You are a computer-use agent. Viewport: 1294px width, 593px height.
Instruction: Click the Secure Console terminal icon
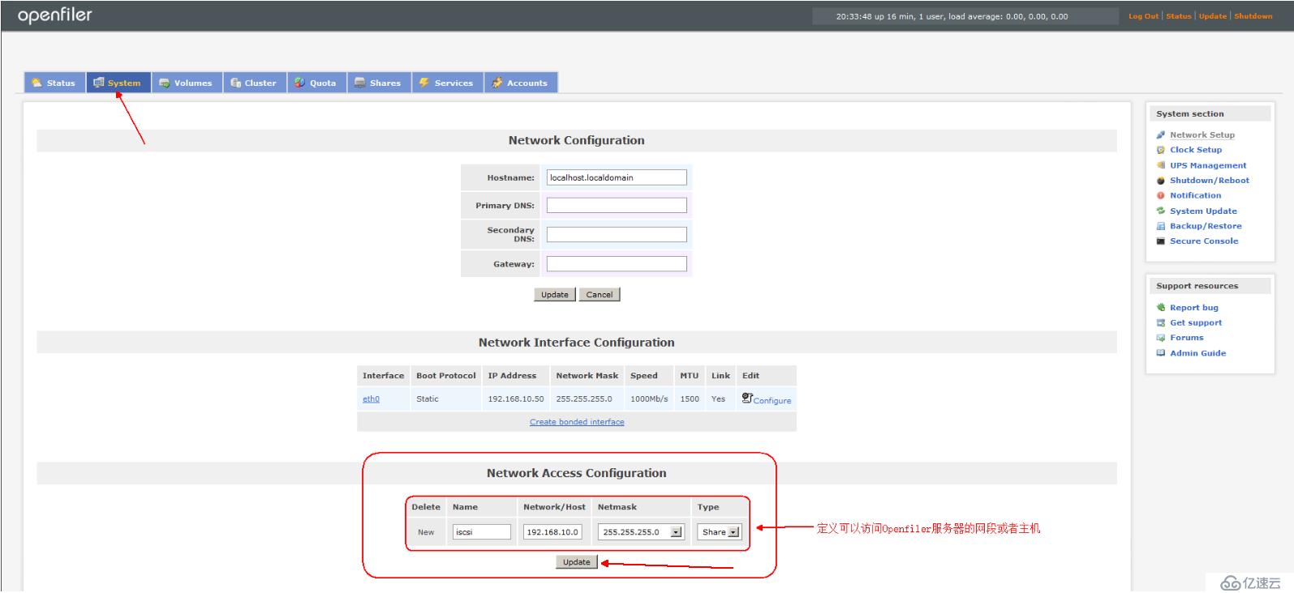point(1161,241)
